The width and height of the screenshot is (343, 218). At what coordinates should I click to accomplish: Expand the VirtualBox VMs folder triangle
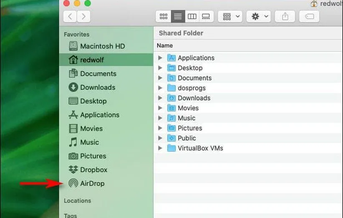tap(160, 148)
